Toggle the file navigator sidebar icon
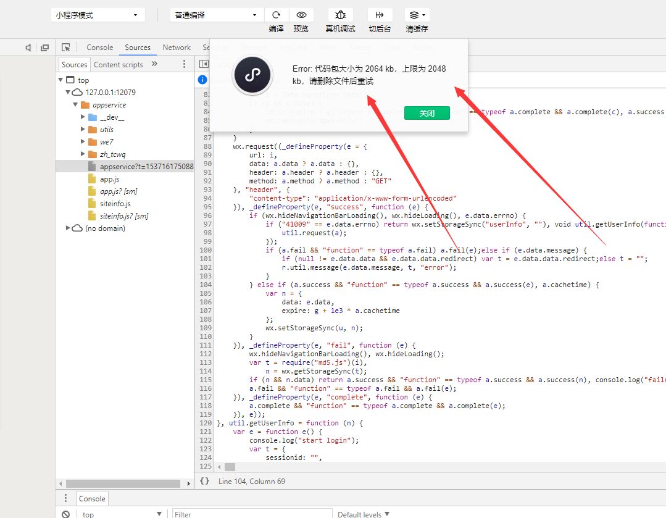Screen dimensions: 666x518 pyautogui.click(x=204, y=64)
